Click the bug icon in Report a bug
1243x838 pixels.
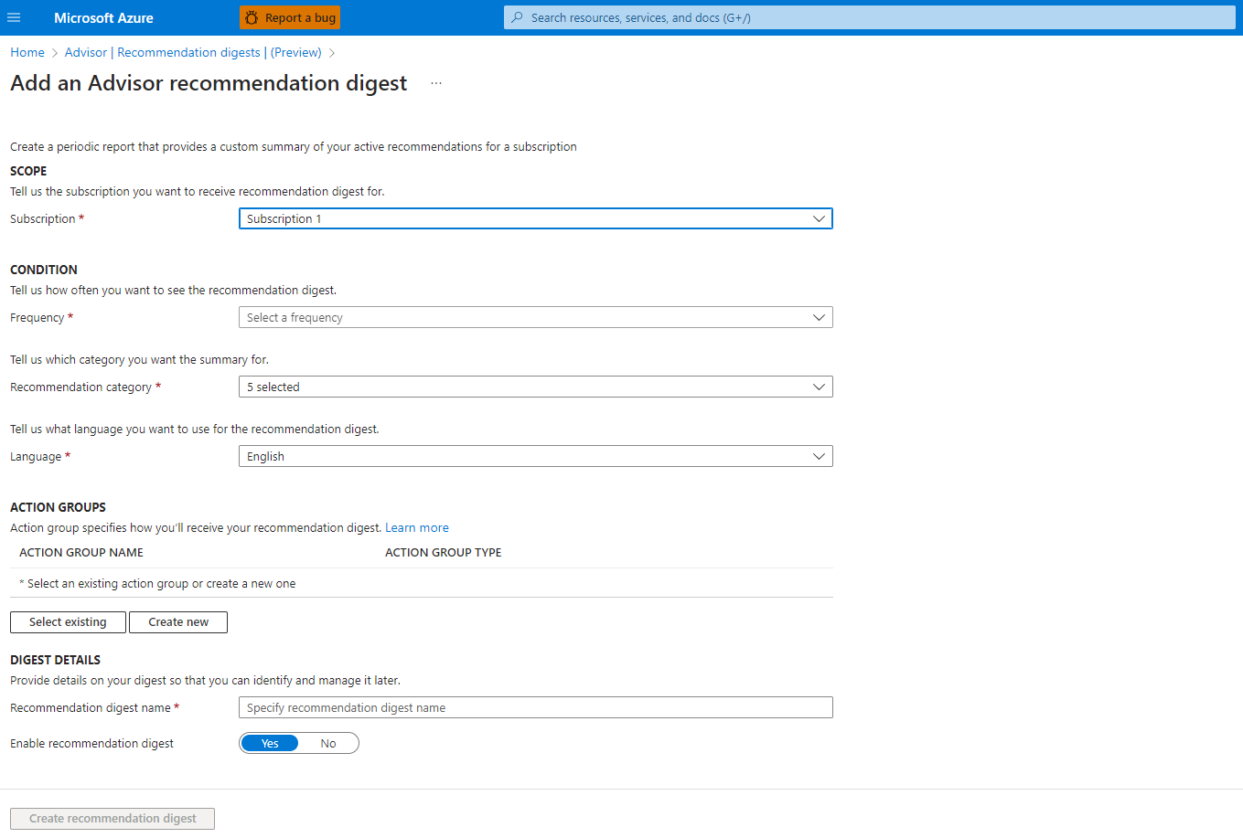(x=252, y=17)
